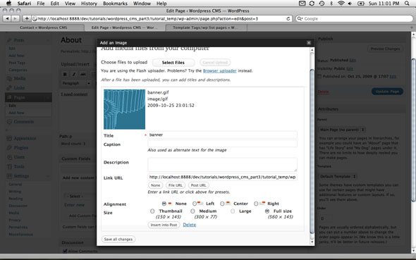Switch to Template Tags wp list pages tab

coord(206,27)
